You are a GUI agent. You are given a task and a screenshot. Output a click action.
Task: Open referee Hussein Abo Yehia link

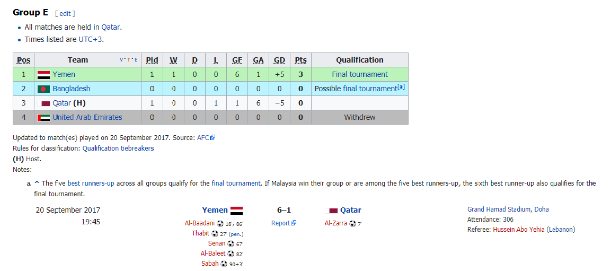(x=518, y=230)
